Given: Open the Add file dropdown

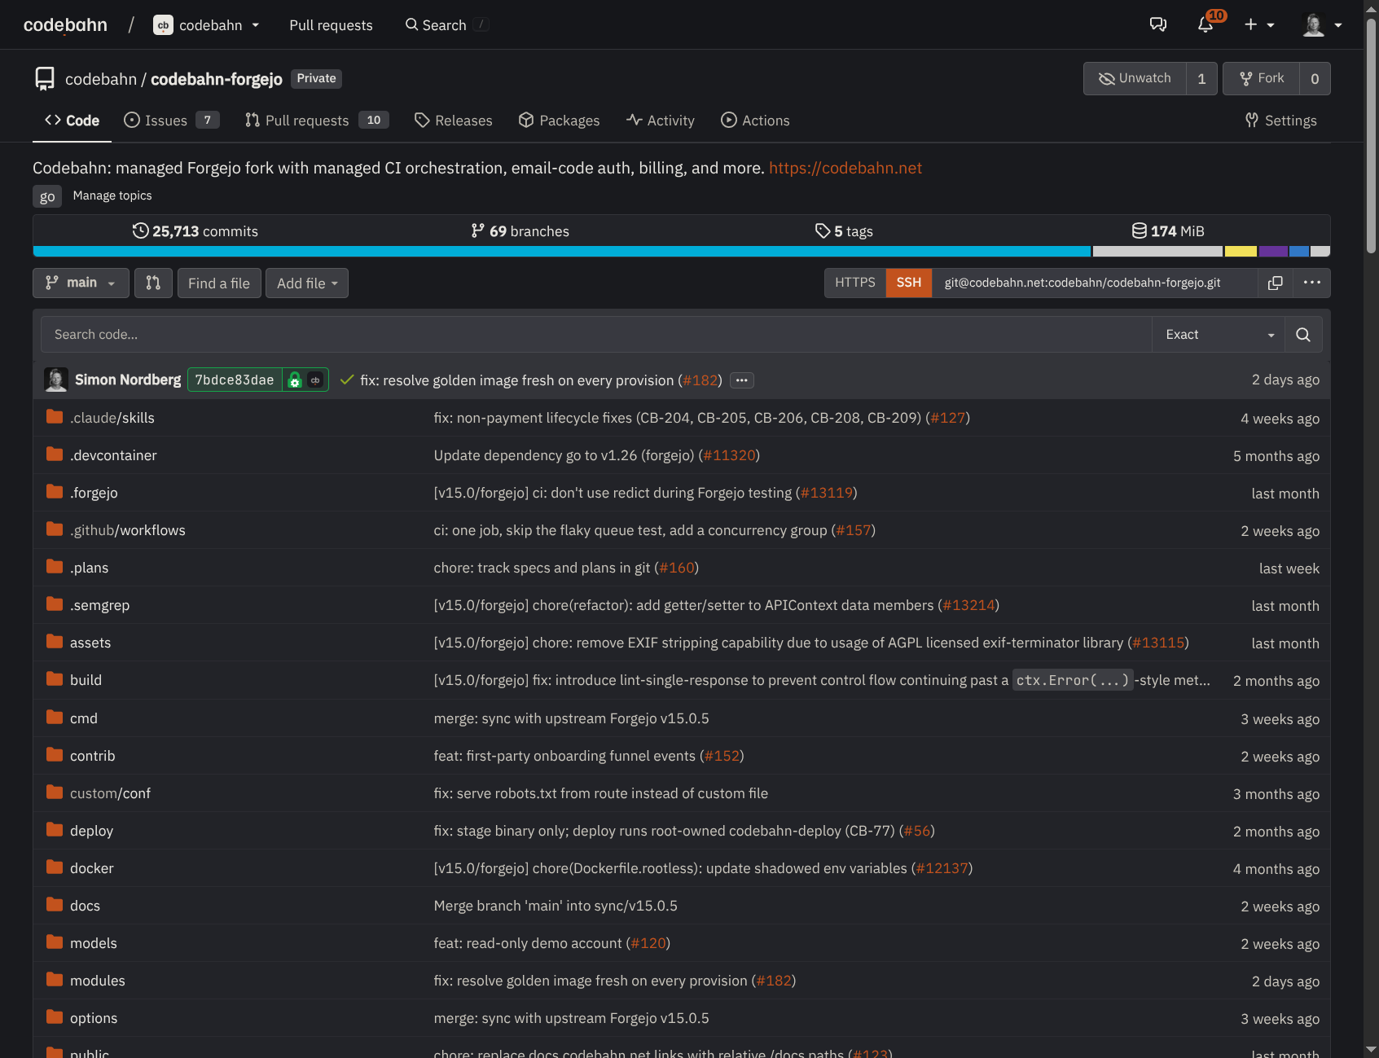Looking at the screenshot, I should coord(307,283).
